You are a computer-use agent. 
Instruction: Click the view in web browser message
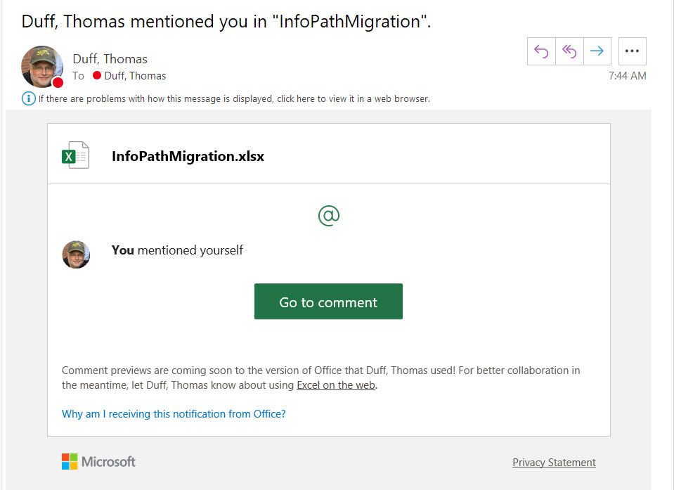(233, 99)
